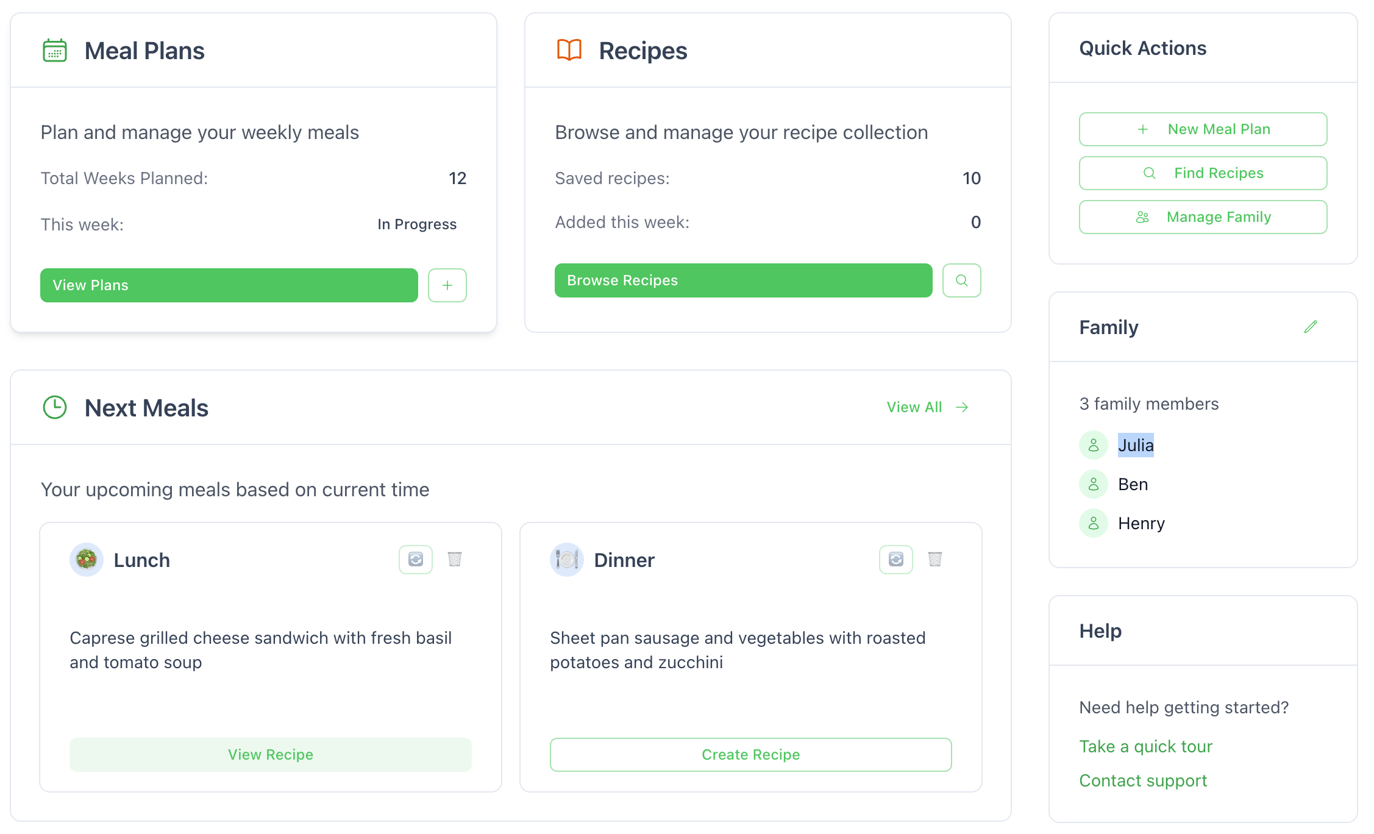Screen dimensions: 1374x834
Task: Open View All for Next Meals
Action: [926, 407]
